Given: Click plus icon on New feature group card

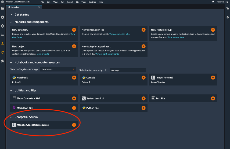Looking at the screenshot, I should coord(213,30).
